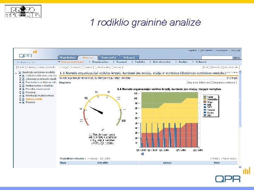
Task: Switch to the Veiksmai tab
Action: click(129, 57)
